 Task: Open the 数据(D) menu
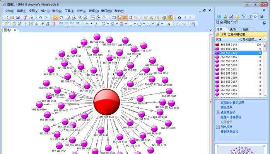click(94, 11)
